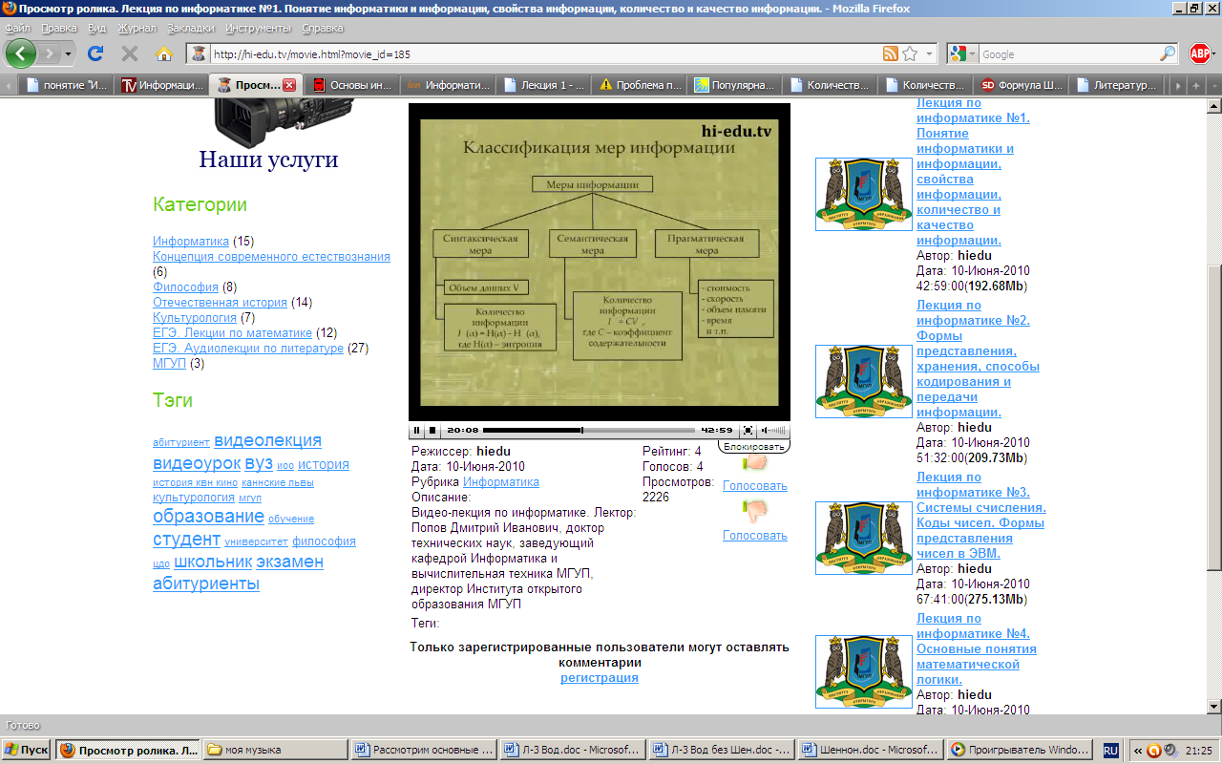The width and height of the screenshot is (1222, 764).
Task: Click the Блокировать button under the player
Action: [754, 446]
